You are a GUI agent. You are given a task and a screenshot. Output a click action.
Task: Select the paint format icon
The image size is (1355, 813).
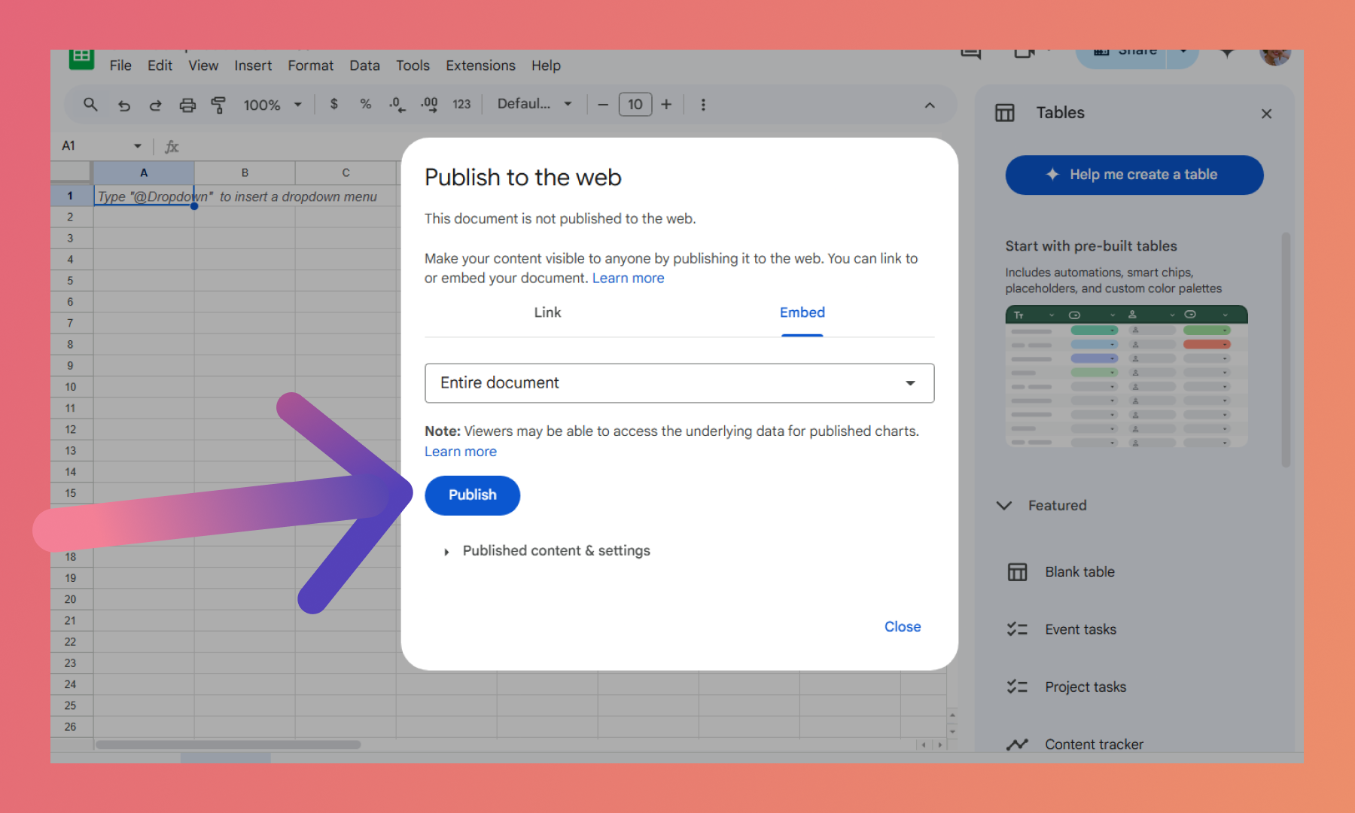click(218, 105)
